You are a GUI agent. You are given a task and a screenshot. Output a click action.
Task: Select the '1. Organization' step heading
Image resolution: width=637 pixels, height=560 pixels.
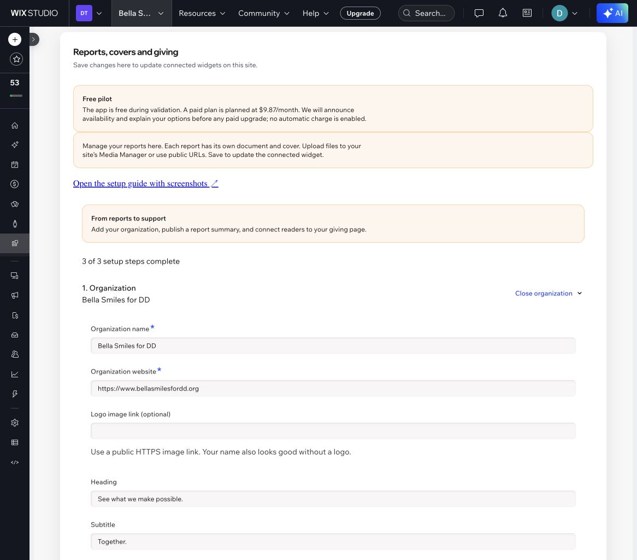point(109,288)
